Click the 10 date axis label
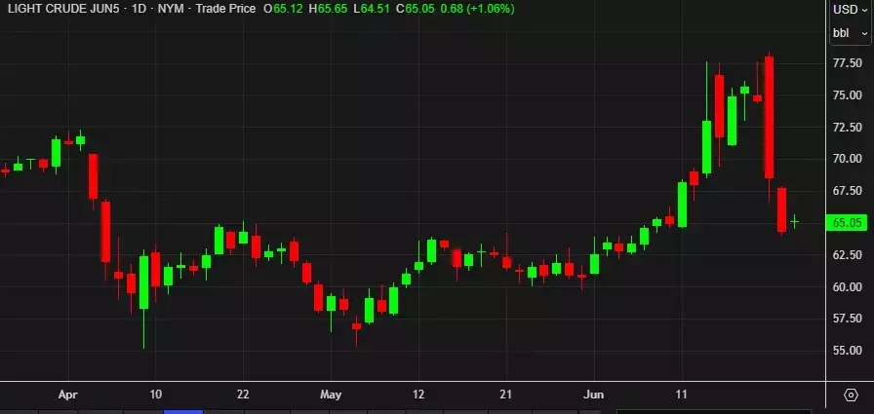The width and height of the screenshot is (874, 414). [155, 395]
